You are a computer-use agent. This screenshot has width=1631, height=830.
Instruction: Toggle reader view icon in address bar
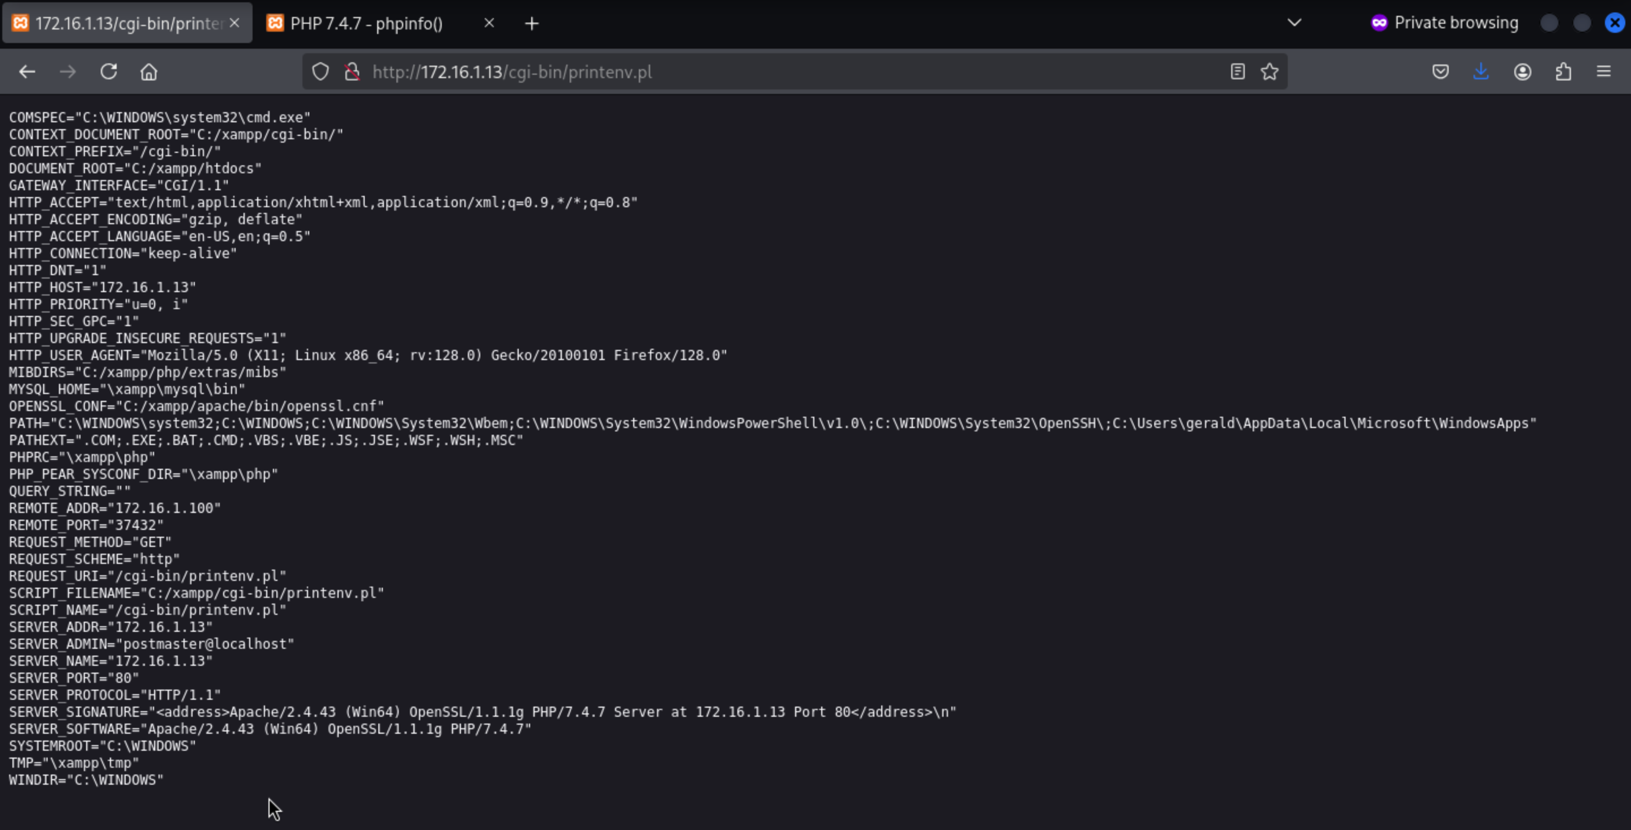pyautogui.click(x=1237, y=71)
